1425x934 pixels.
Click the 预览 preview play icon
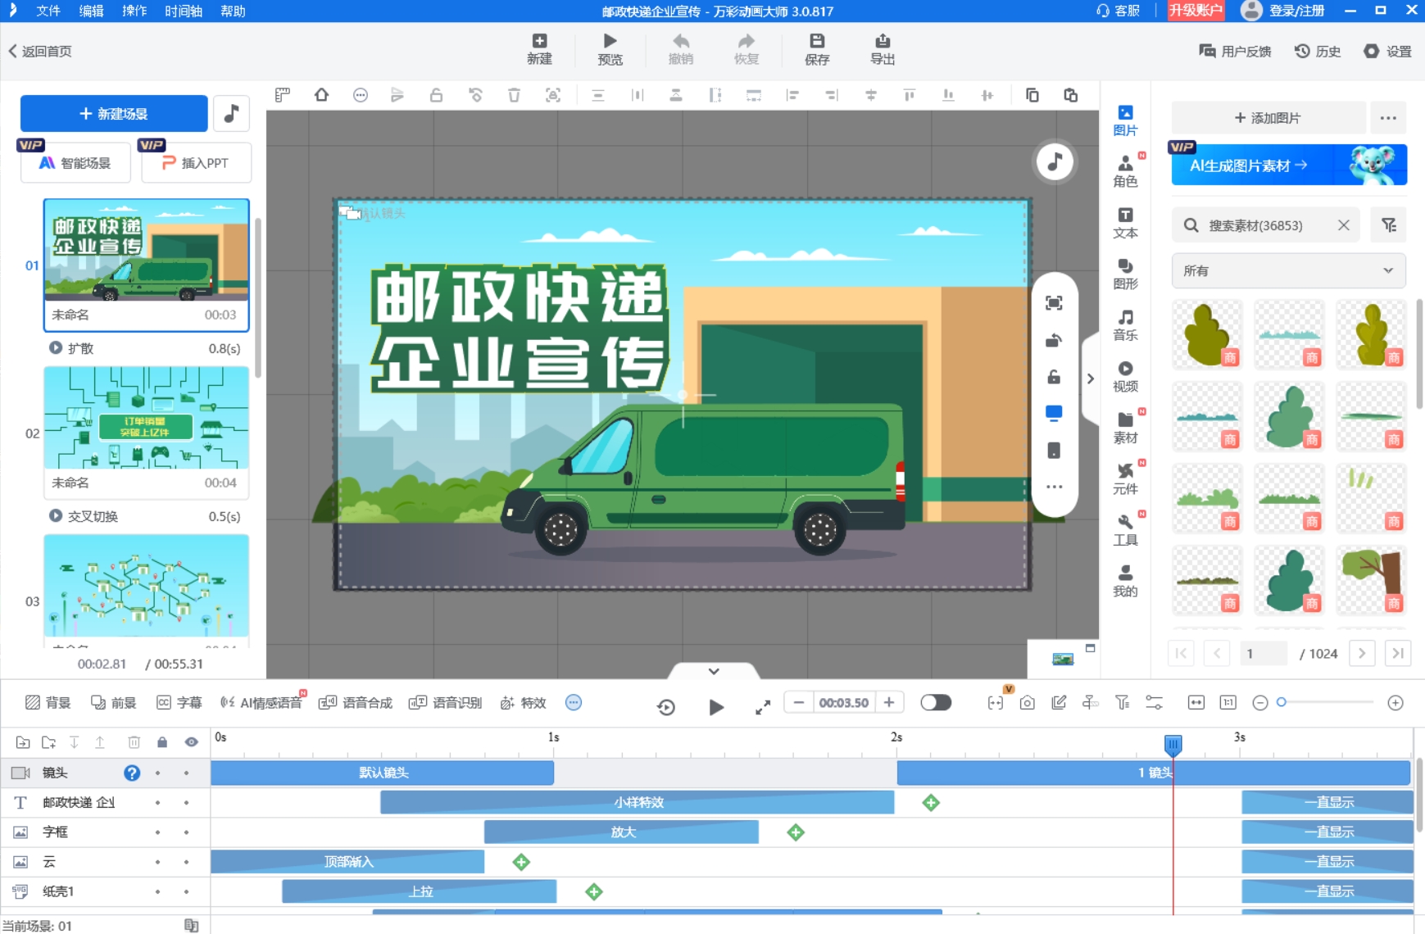[x=610, y=49]
